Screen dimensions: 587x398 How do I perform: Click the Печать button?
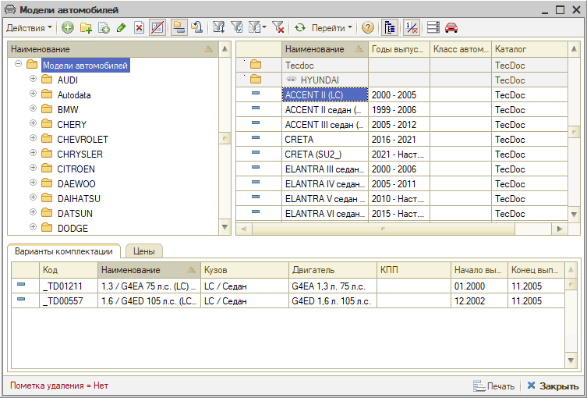tap(494, 386)
